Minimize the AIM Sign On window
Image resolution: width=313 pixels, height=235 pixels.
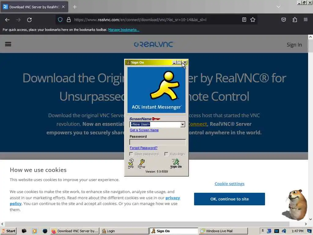point(174,62)
